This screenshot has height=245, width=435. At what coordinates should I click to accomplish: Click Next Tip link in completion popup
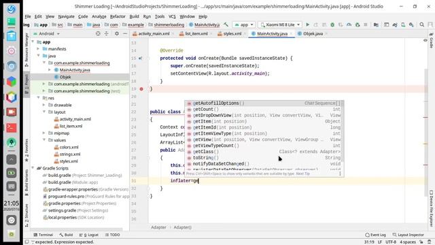tap(302, 174)
